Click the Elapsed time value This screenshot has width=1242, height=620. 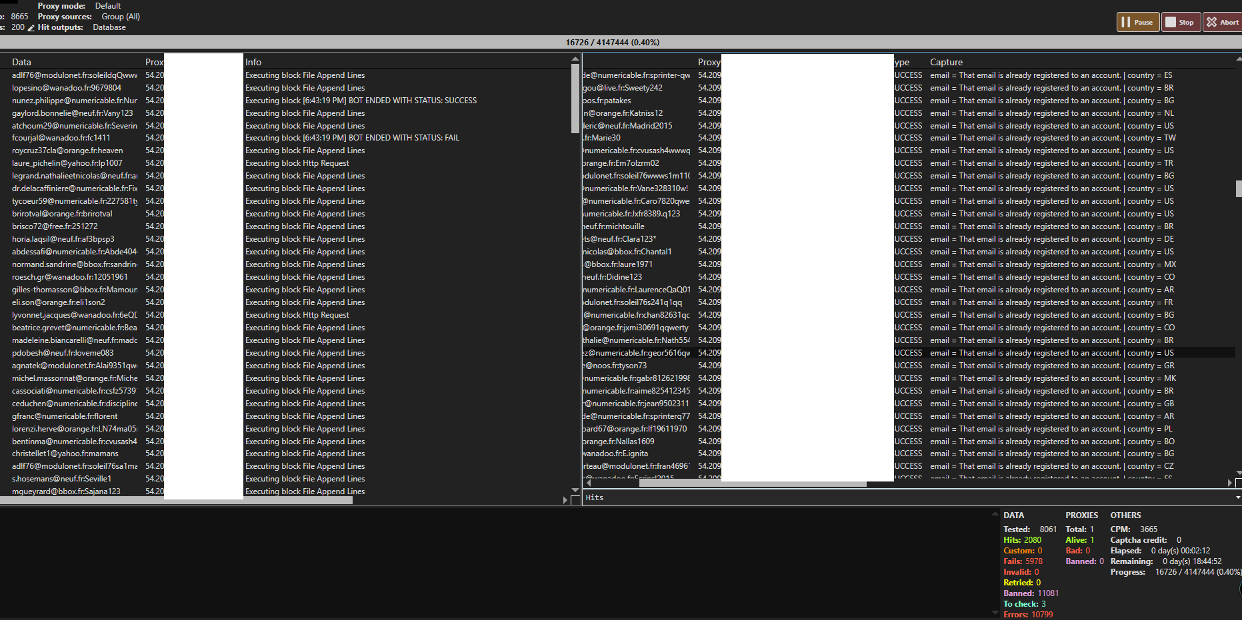coord(1181,551)
